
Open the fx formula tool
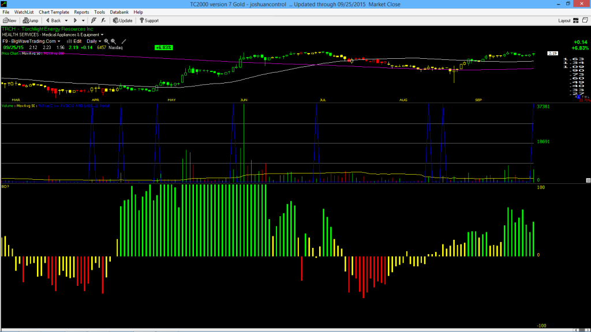103,21
